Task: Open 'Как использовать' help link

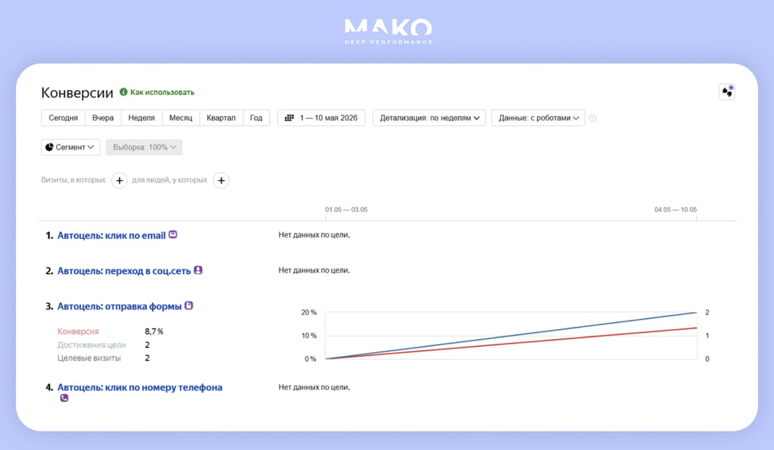Action: click(163, 92)
